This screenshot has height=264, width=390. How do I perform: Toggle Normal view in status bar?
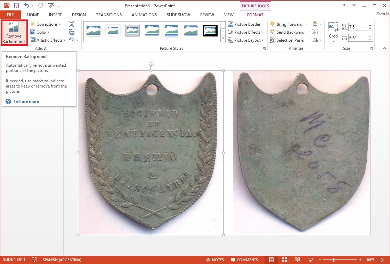pyautogui.click(x=271, y=260)
